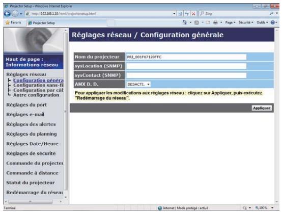
Task: Click the red Stop loading icon
Action: click(x=193, y=14)
